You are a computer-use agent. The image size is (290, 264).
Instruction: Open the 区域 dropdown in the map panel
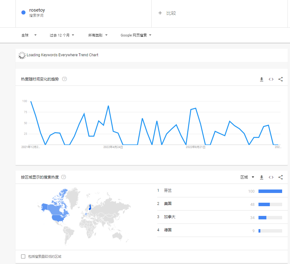(x=247, y=177)
